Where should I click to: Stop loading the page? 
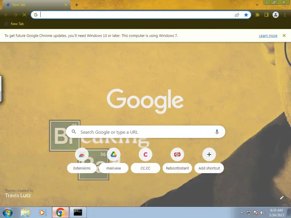pyautogui.click(x=24, y=15)
